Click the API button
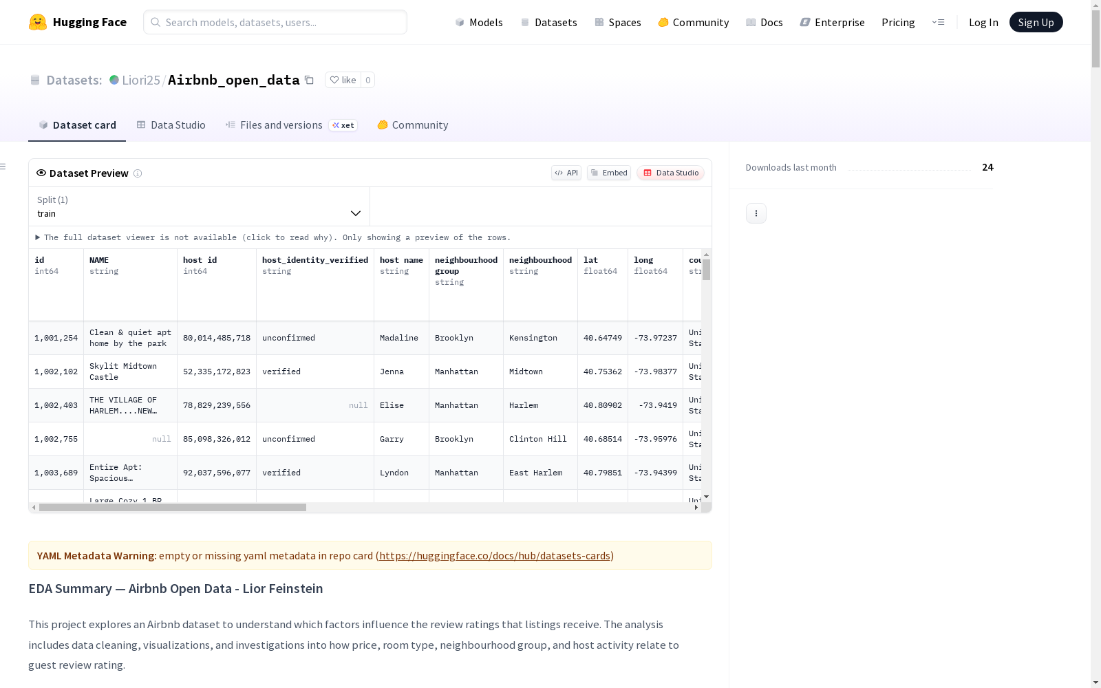1101x688 pixels. (x=566, y=173)
